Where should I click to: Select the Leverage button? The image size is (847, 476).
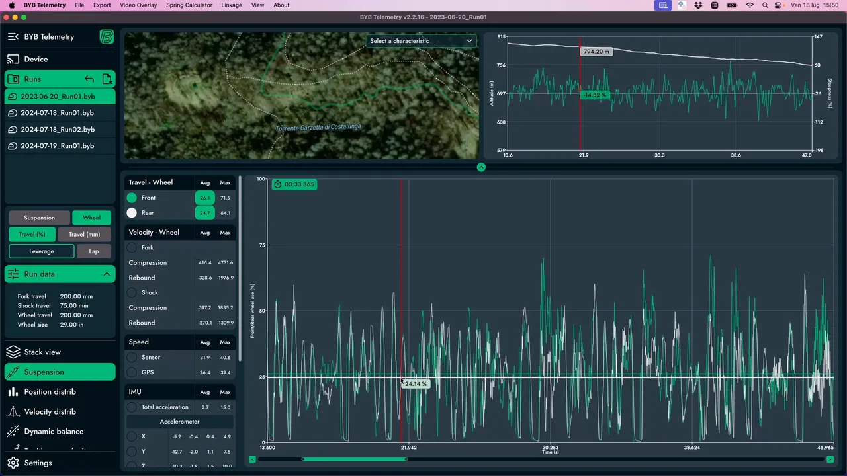pyautogui.click(x=42, y=251)
